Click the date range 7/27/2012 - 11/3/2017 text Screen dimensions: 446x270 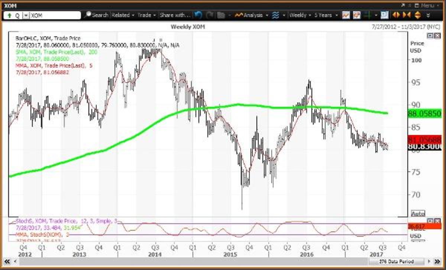tap(405, 27)
